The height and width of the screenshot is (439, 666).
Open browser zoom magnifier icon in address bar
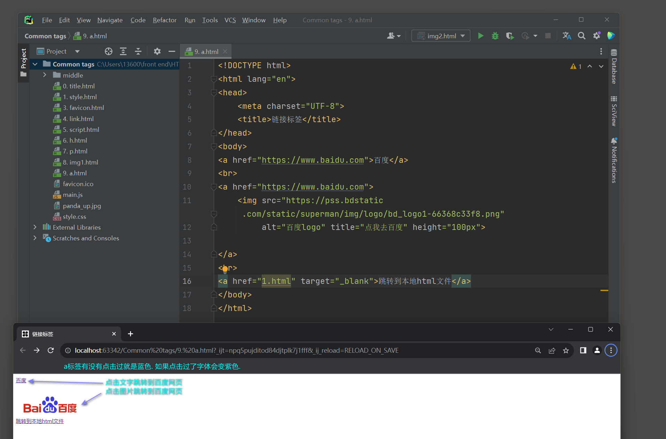coord(538,350)
